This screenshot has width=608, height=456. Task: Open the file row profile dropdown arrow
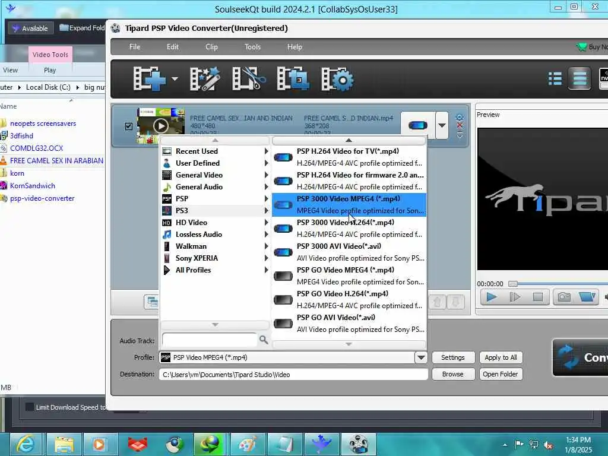(442, 125)
